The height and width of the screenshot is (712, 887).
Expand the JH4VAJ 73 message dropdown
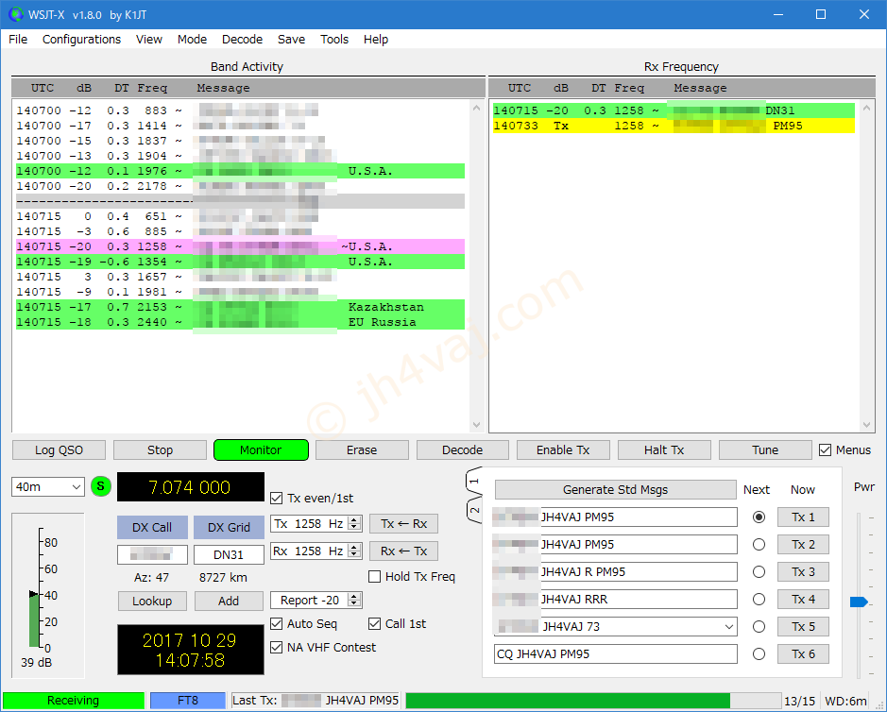(x=729, y=627)
